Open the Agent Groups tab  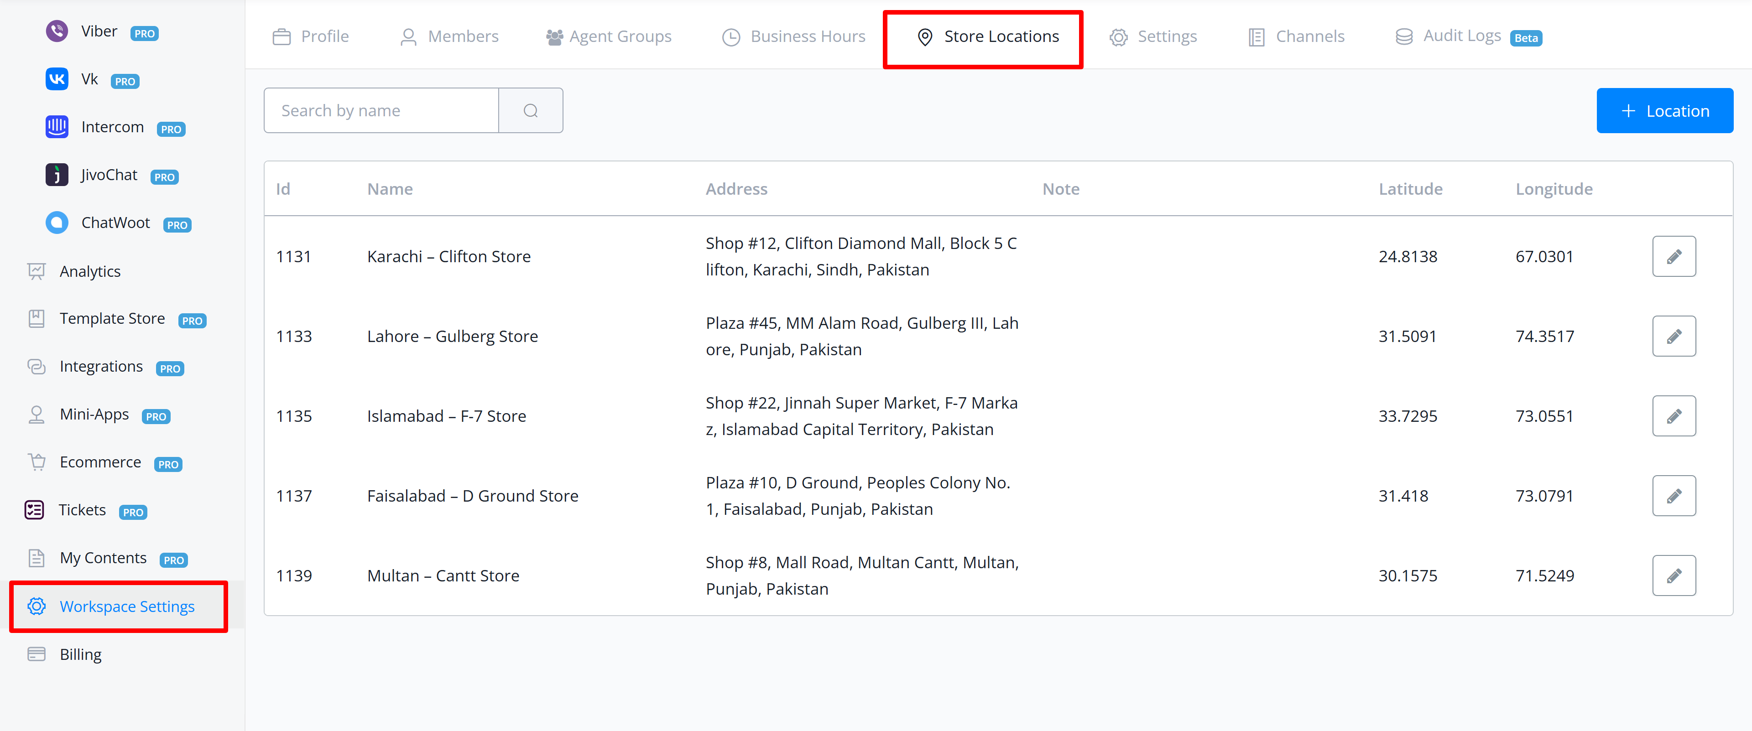coord(609,37)
